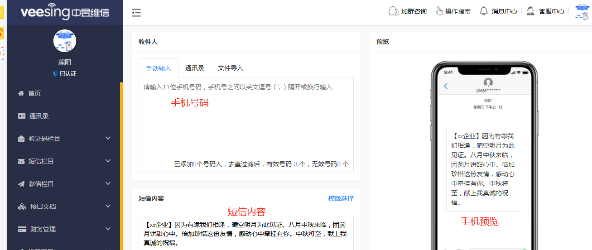Image resolution: width=592 pixels, height=250 pixels.
Task: Click the 10658******** sender number
Action: click(x=488, y=91)
